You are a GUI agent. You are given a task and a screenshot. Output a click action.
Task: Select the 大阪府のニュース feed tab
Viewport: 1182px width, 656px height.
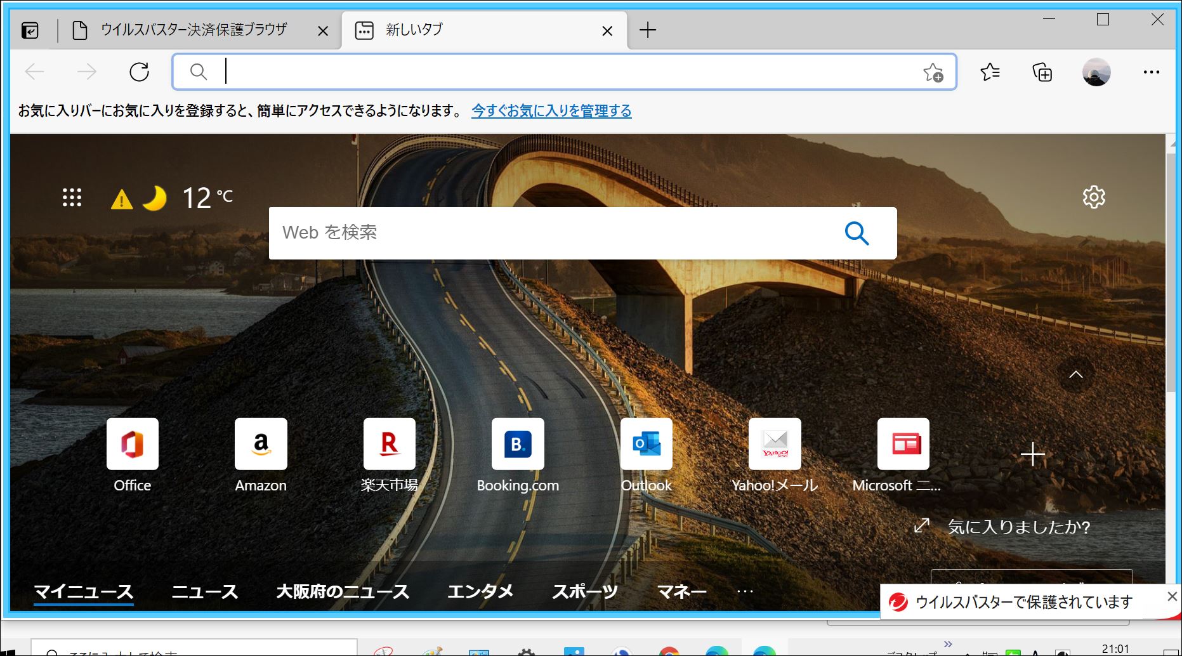pyautogui.click(x=343, y=592)
